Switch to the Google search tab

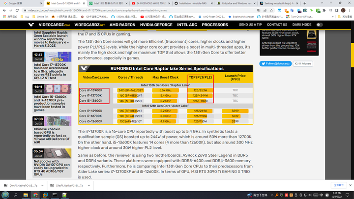(21, 3)
